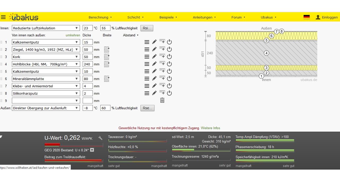Click the red U-Wert rating bar
340x191 pixels.
[x=74, y=145]
